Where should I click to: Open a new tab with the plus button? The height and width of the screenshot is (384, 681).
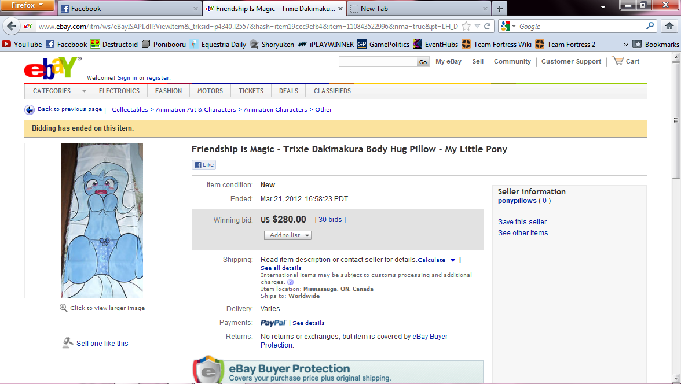[499, 8]
